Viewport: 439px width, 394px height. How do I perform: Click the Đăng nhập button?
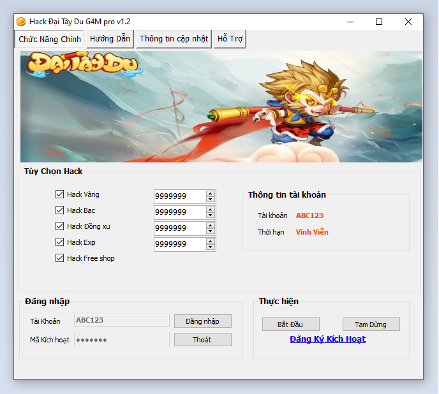(x=202, y=321)
